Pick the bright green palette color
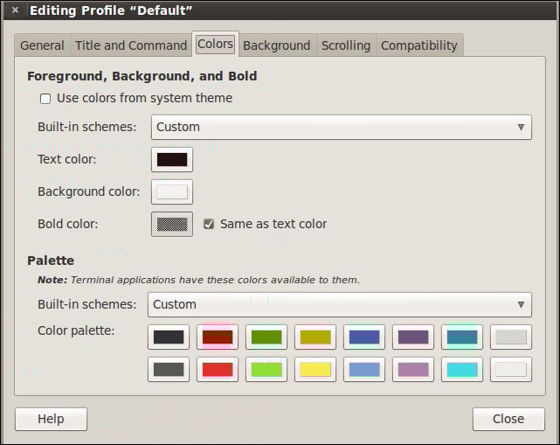Image resolution: width=560 pixels, height=445 pixels. pyautogui.click(x=266, y=369)
